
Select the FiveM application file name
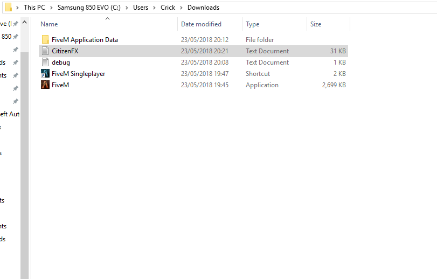click(60, 85)
